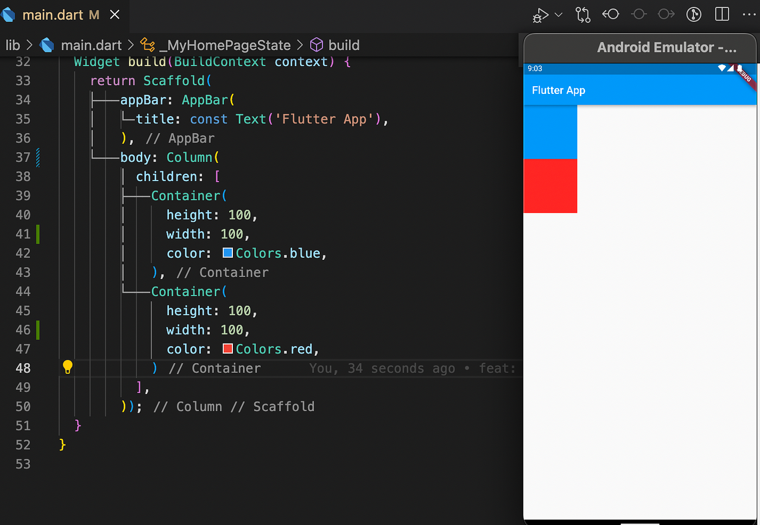Click BuildContext on line 32
This screenshot has width=760, height=525.
(x=220, y=61)
